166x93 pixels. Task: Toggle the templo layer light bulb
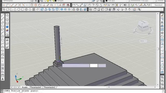pyautogui.click(x=45, y=1)
